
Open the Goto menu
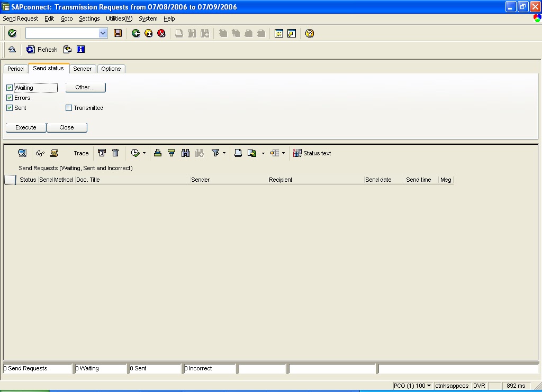click(66, 18)
